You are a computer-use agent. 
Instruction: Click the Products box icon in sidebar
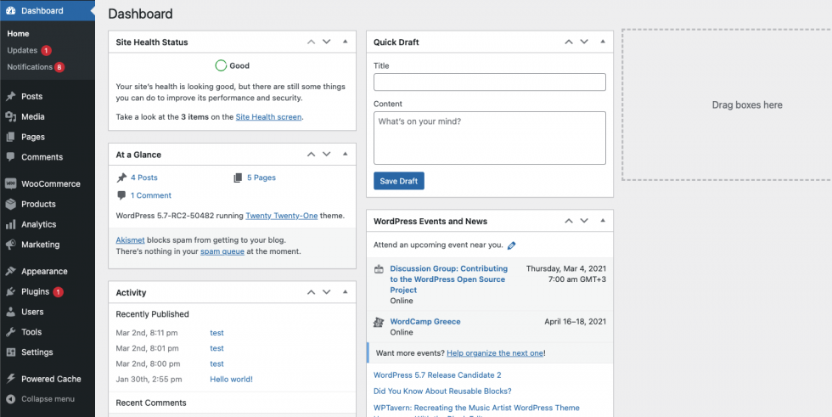[11, 204]
